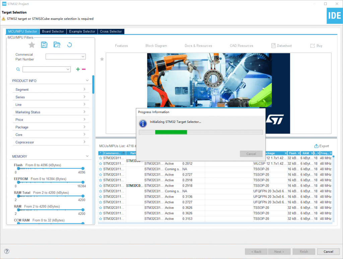This screenshot has height=259, width=343.
Task: Toggle favorite star on first Coming soon row
Action: [100, 169]
